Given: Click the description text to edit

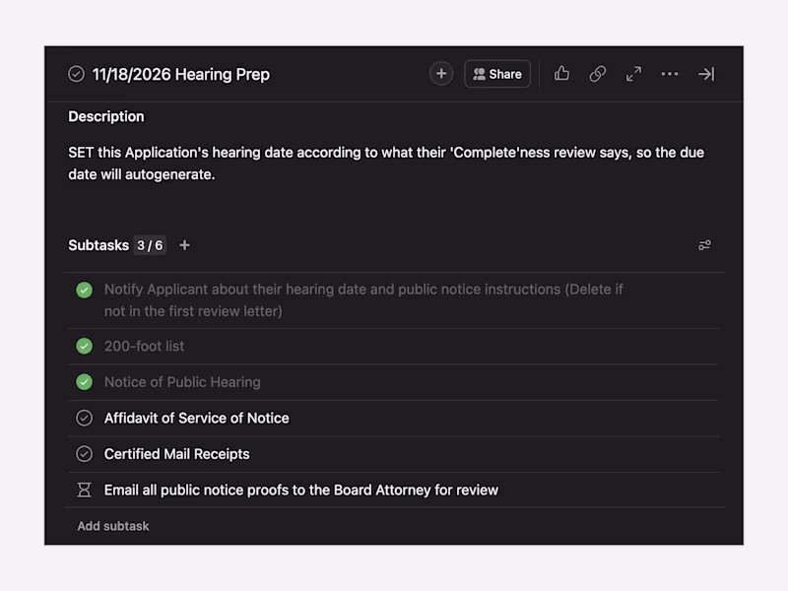Looking at the screenshot, I should 386,164.
